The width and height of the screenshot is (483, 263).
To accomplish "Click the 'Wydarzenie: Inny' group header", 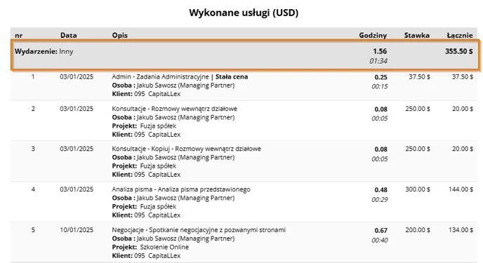I will pos(245,55).
